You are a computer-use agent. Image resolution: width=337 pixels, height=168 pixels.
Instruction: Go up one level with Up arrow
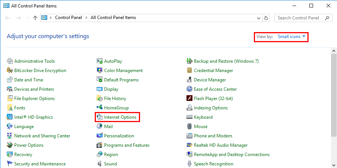35,18
